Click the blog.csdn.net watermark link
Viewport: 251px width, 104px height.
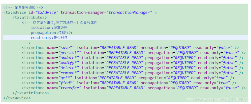pos(218,99)
